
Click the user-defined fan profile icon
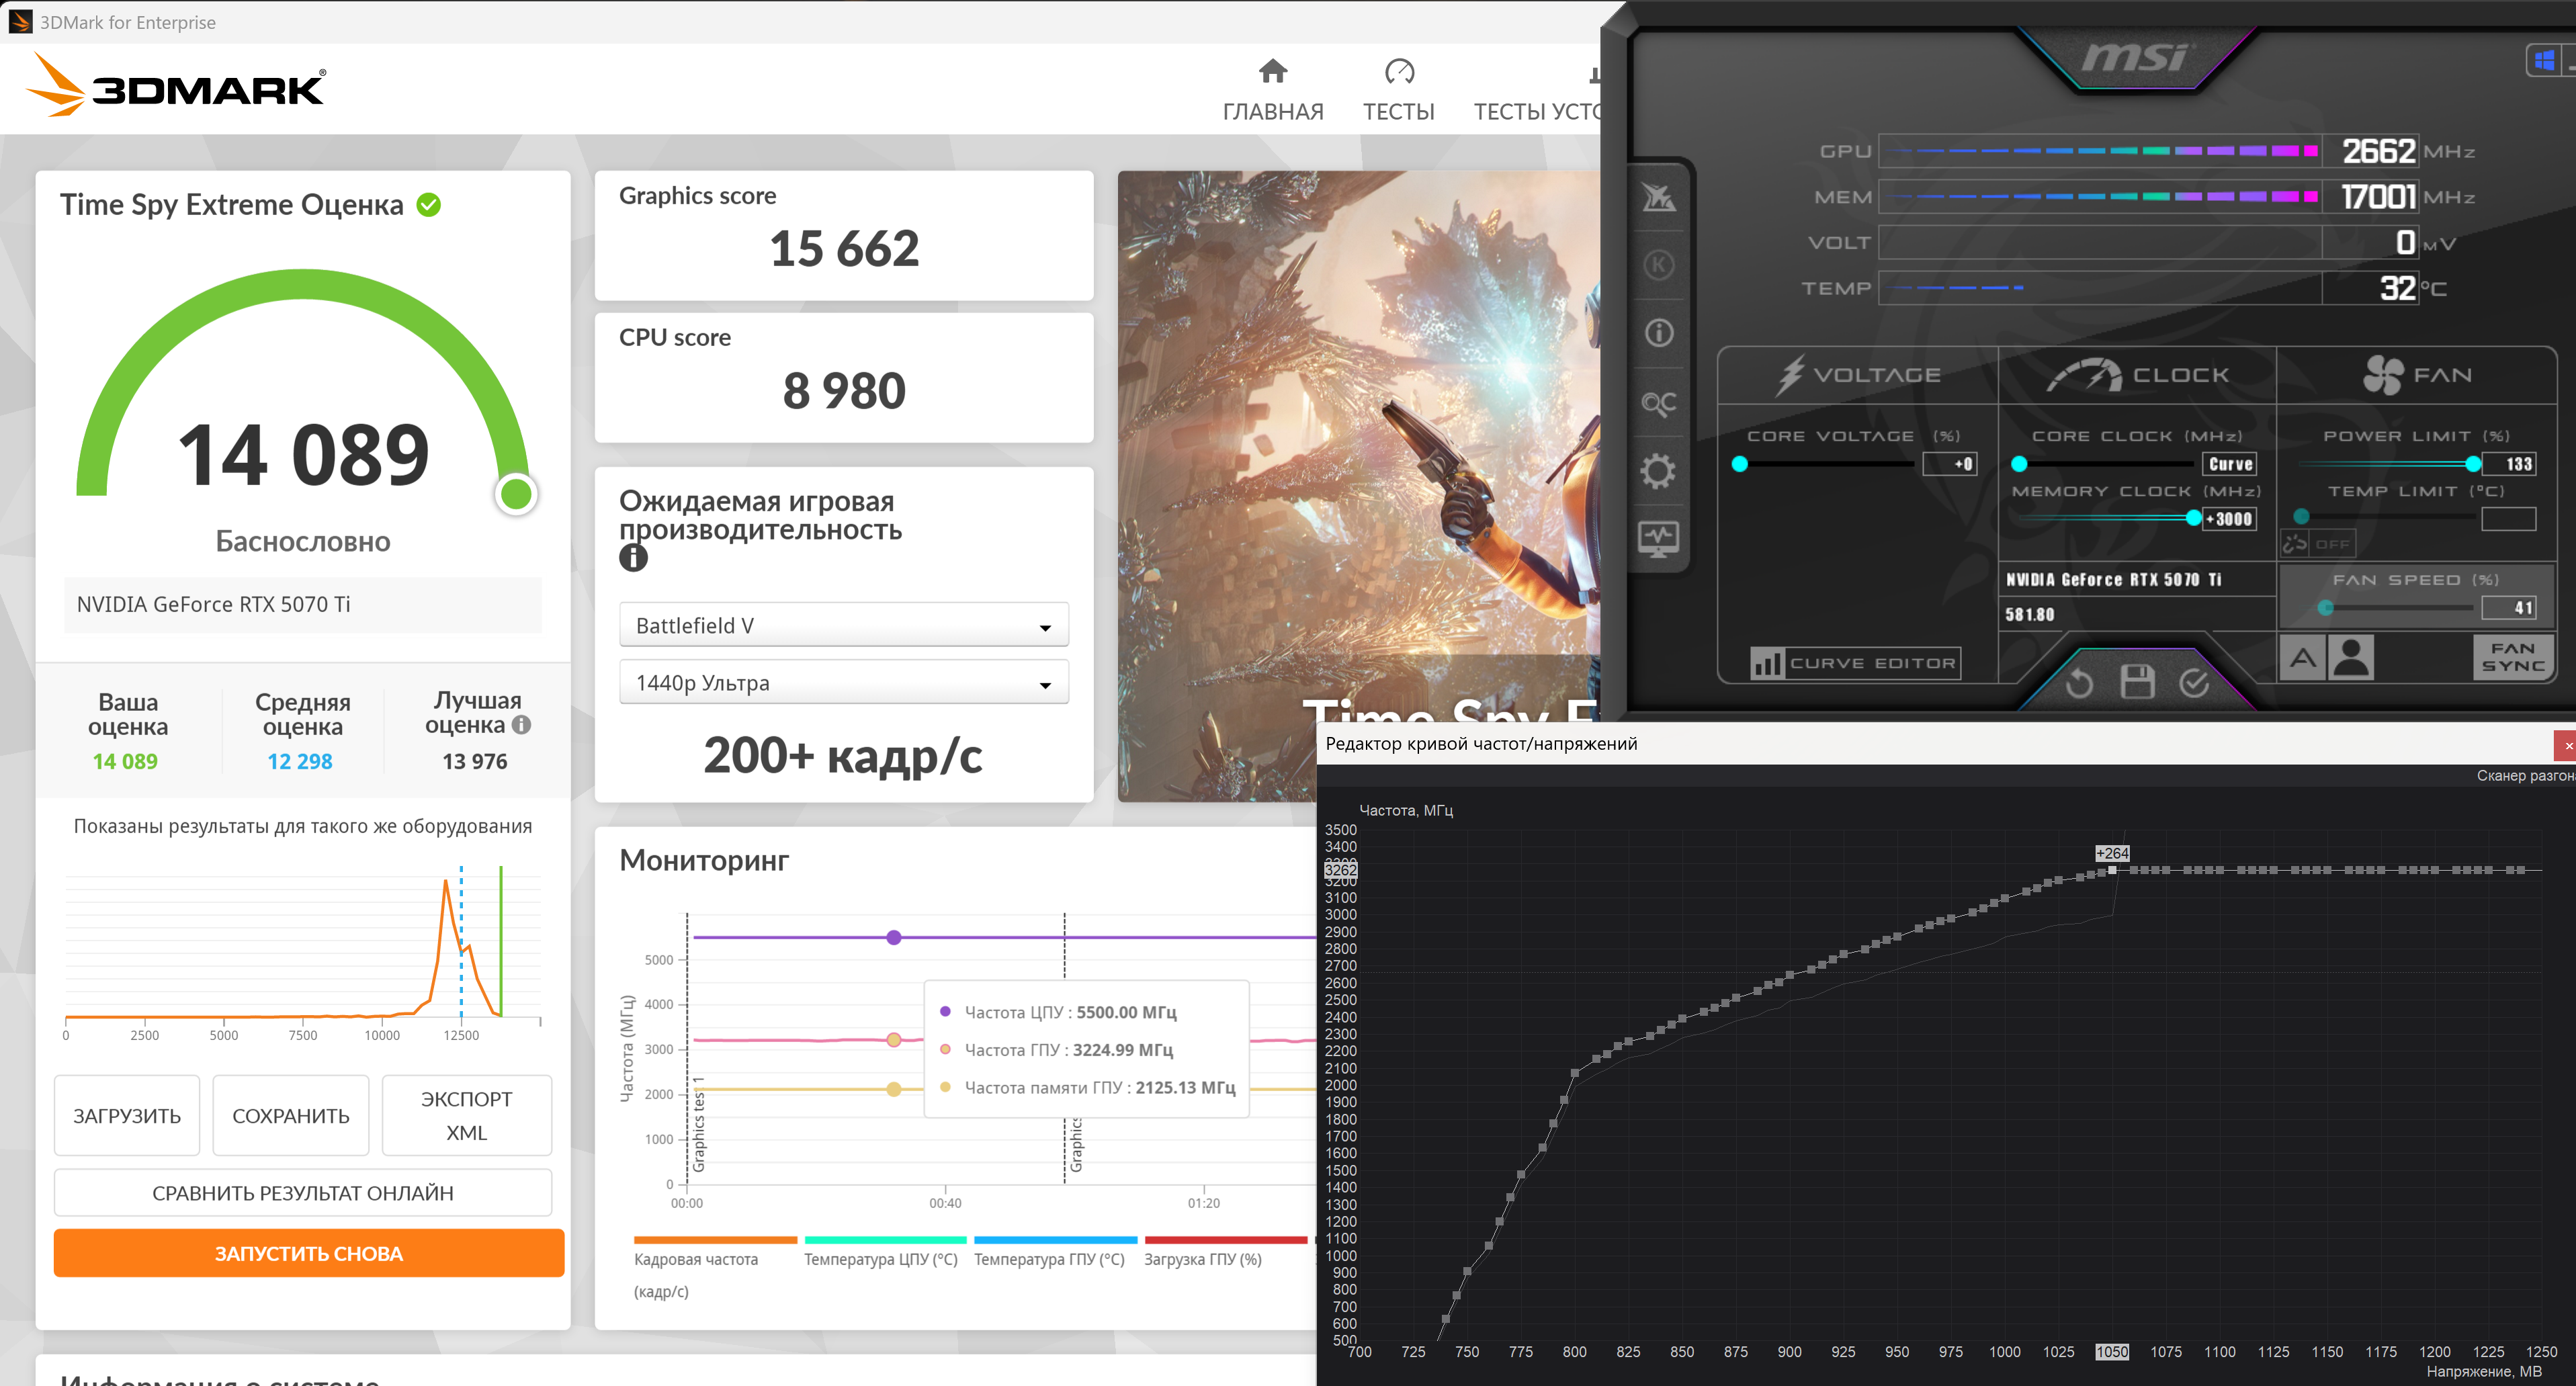(x=2351, y=658)
